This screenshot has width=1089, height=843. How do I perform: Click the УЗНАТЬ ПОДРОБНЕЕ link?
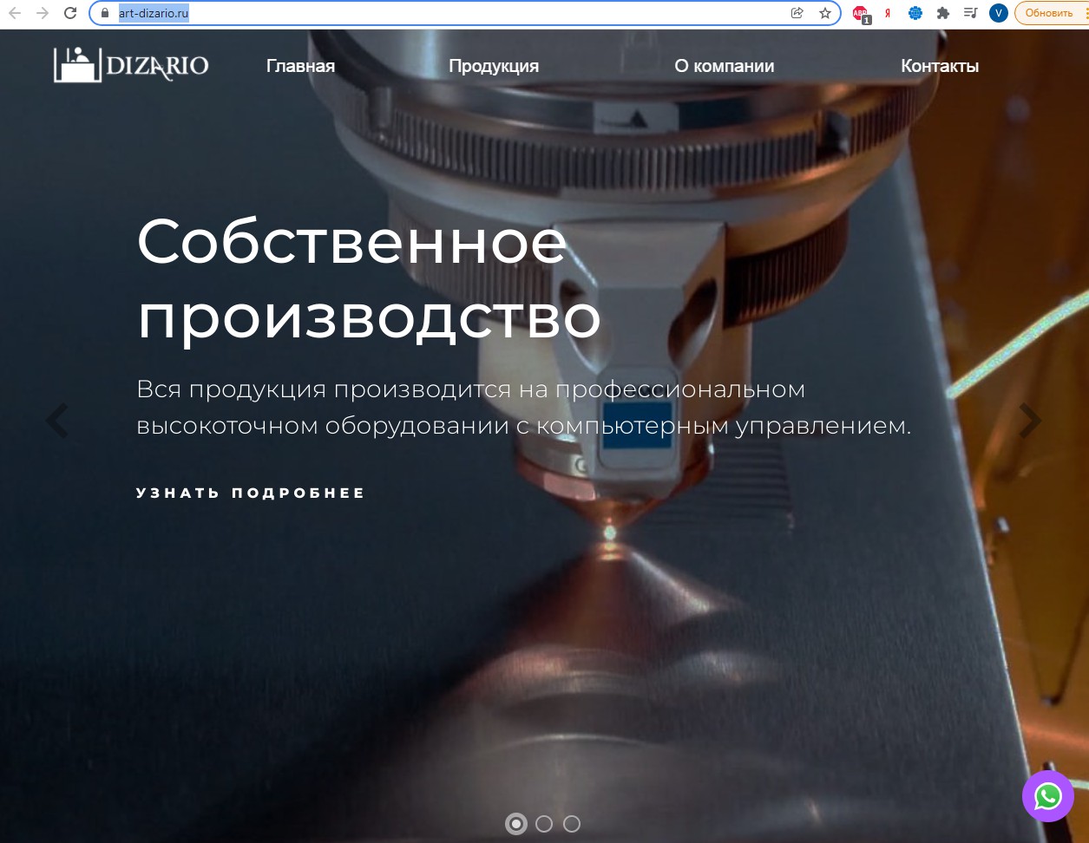click(251, 493)
